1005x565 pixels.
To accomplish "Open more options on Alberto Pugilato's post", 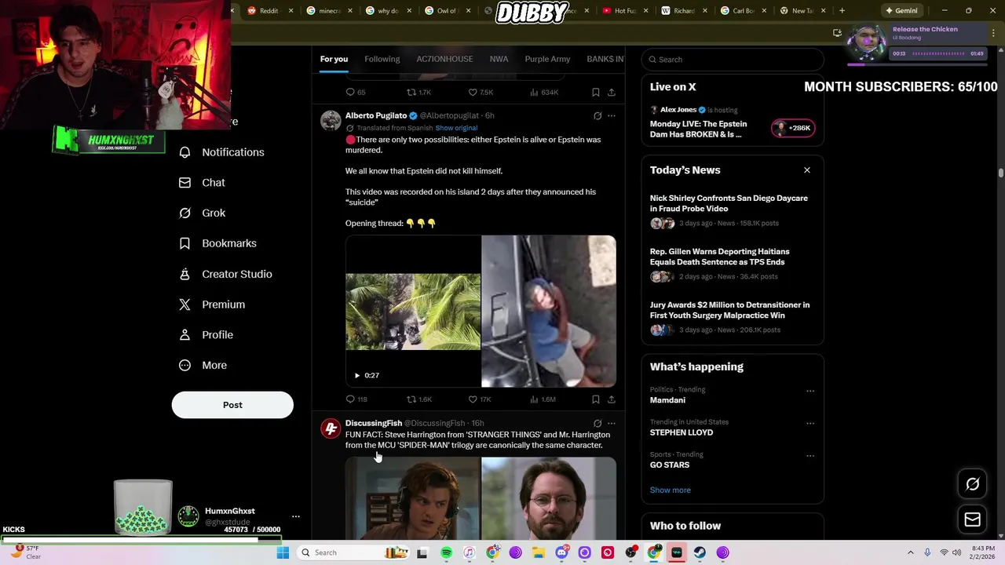I will (x=612, y=116).
